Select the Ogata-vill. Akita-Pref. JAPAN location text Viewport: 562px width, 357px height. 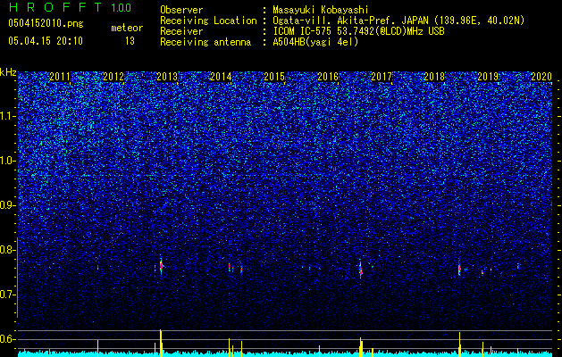point(398,21)
